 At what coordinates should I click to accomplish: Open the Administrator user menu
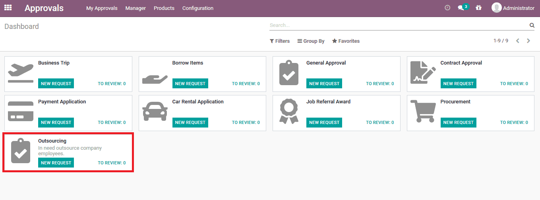[x=513, y=8]
